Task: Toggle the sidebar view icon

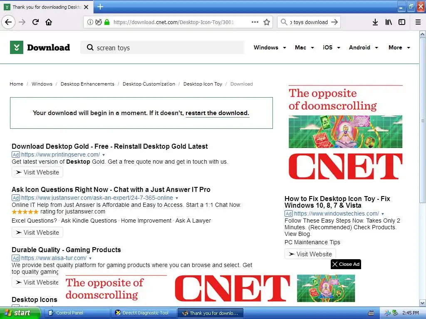Action: click(402, 22)
